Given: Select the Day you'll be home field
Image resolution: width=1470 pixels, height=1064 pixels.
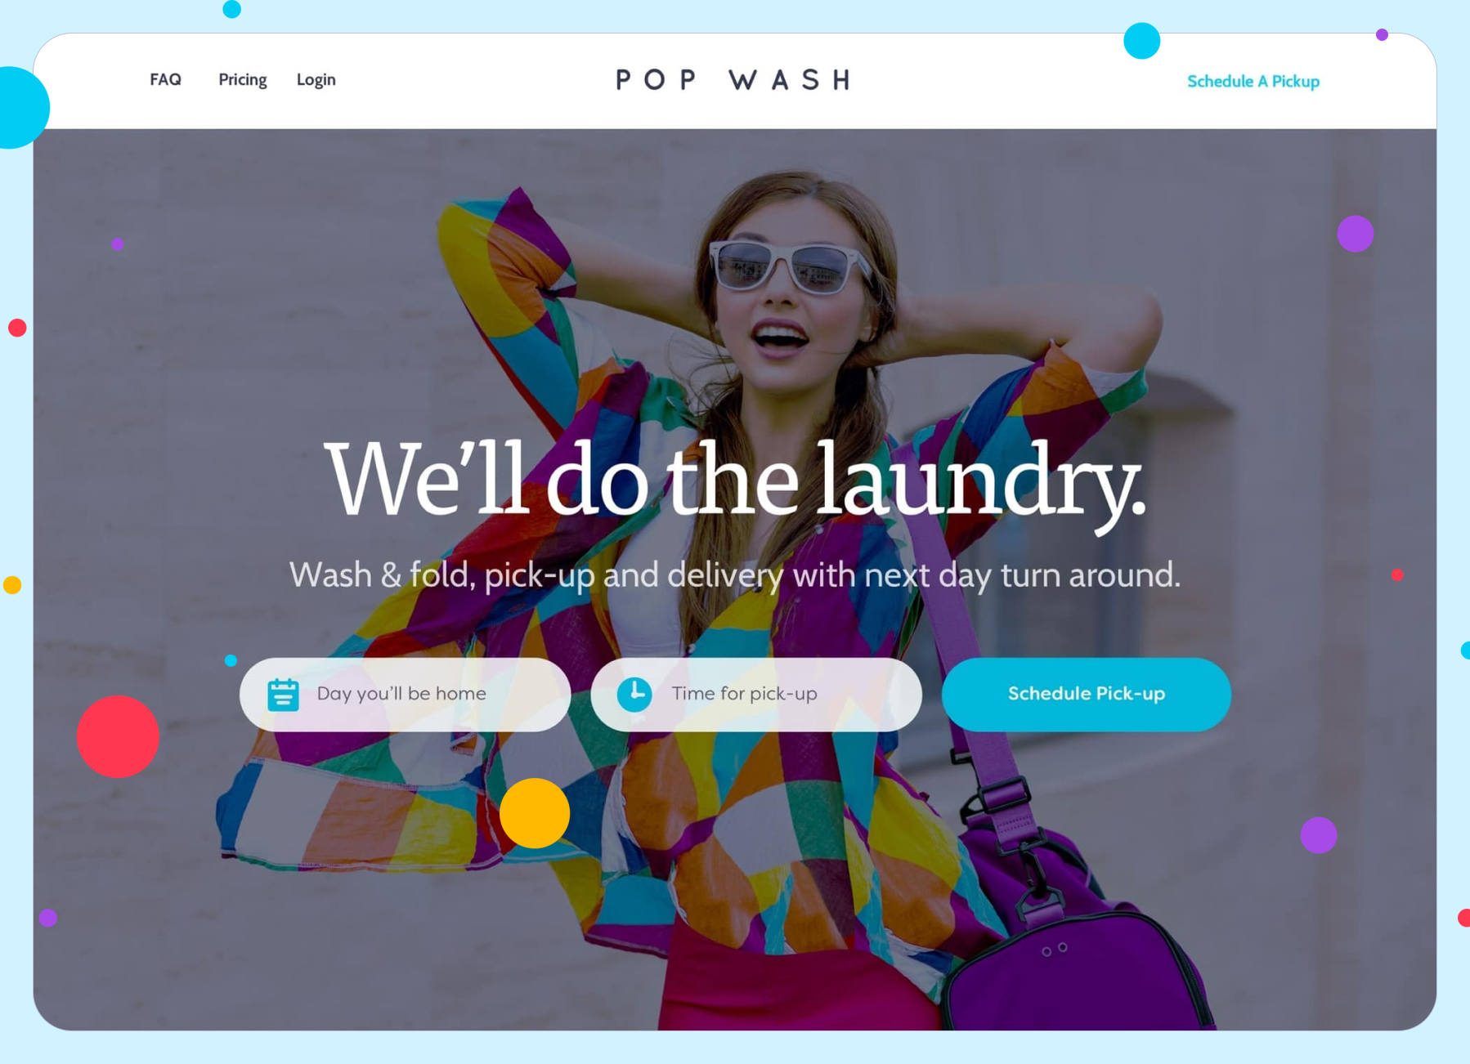Looking at the screenshot, I should 406,694.
